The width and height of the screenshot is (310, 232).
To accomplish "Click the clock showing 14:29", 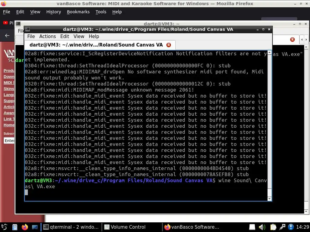I will click(302, 227).
